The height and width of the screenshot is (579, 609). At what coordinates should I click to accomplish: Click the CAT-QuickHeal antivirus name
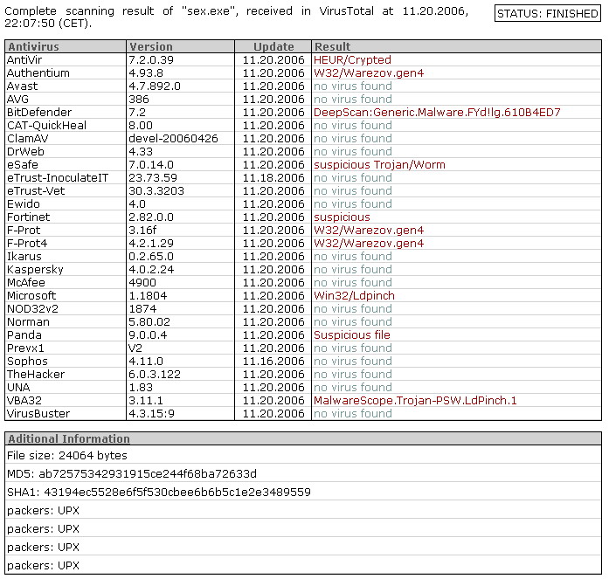[46, 126]
